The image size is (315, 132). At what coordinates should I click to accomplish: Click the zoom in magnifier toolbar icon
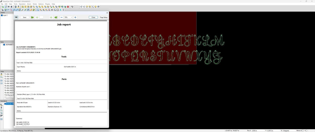[81, 7]
